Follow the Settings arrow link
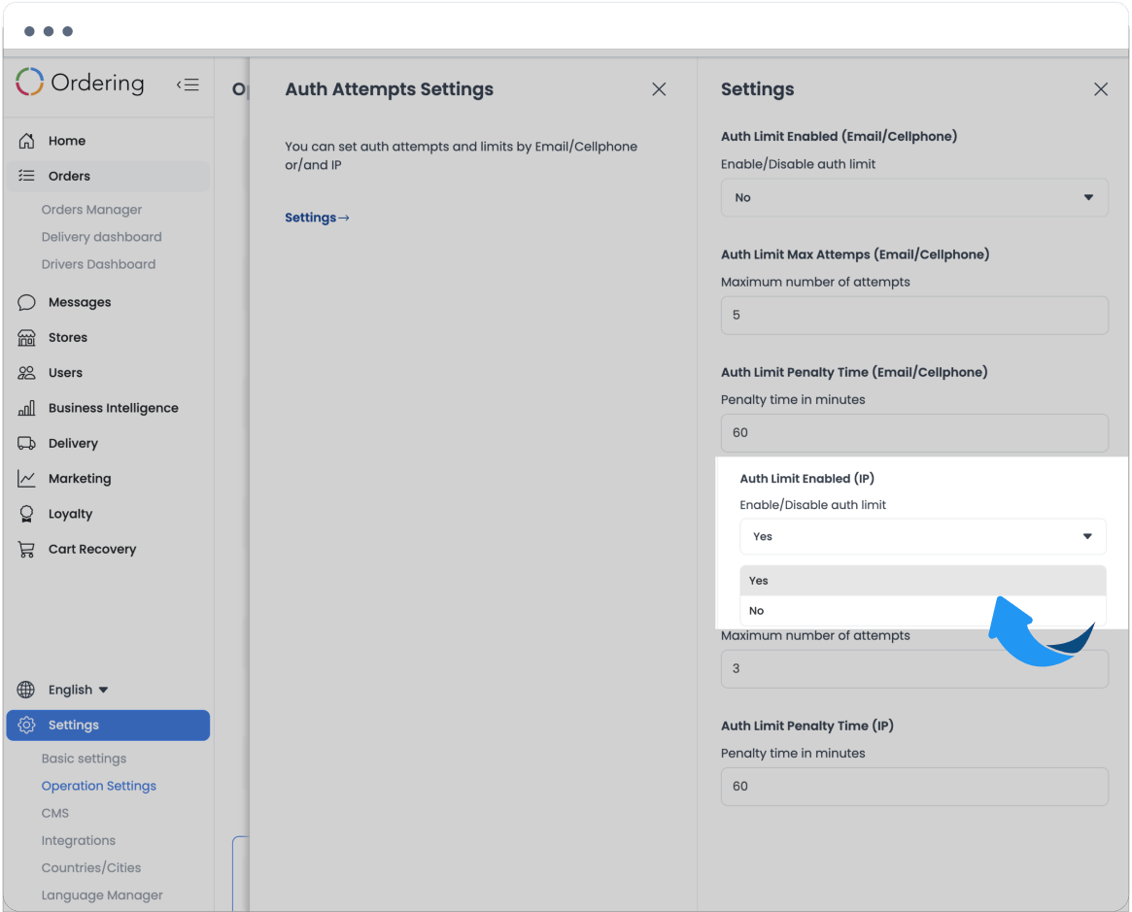 317,218
